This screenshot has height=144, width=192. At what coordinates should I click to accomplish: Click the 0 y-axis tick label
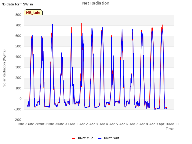(20, 99)
